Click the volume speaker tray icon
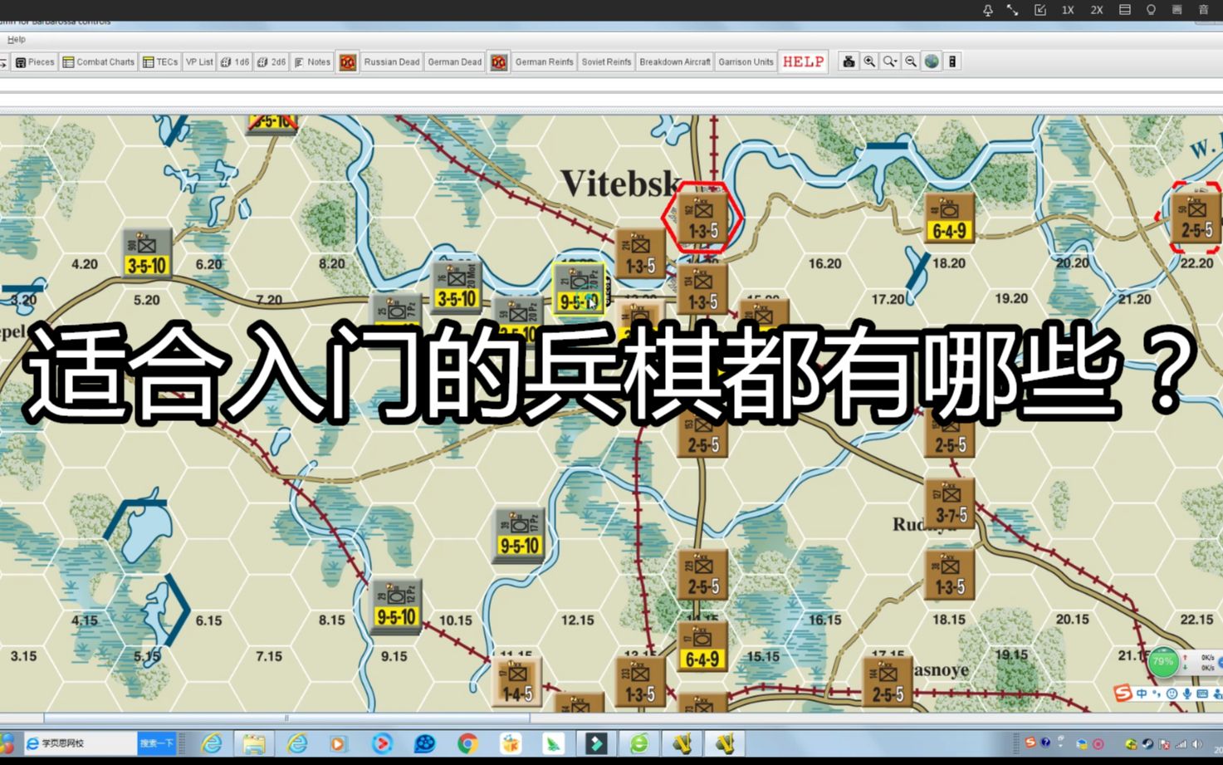Viewport: 1223px width, 765px height. click(1196, 743)
